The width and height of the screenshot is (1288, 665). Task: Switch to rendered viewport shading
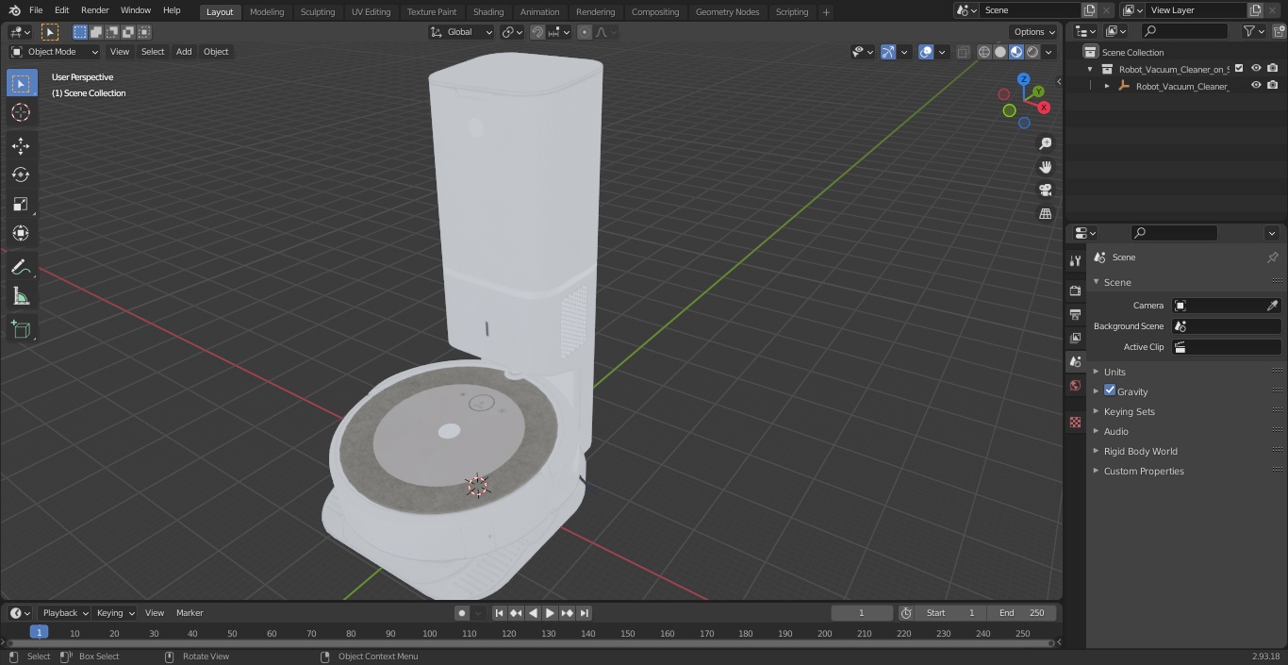point(1032,52)
